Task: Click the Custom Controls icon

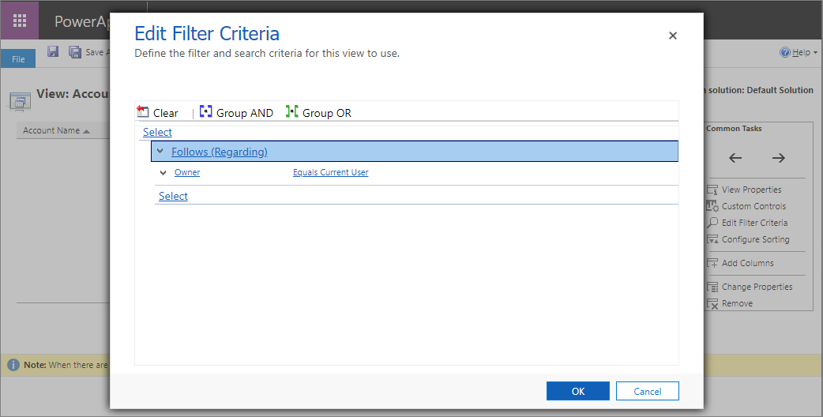Action: tap(712, 206)
